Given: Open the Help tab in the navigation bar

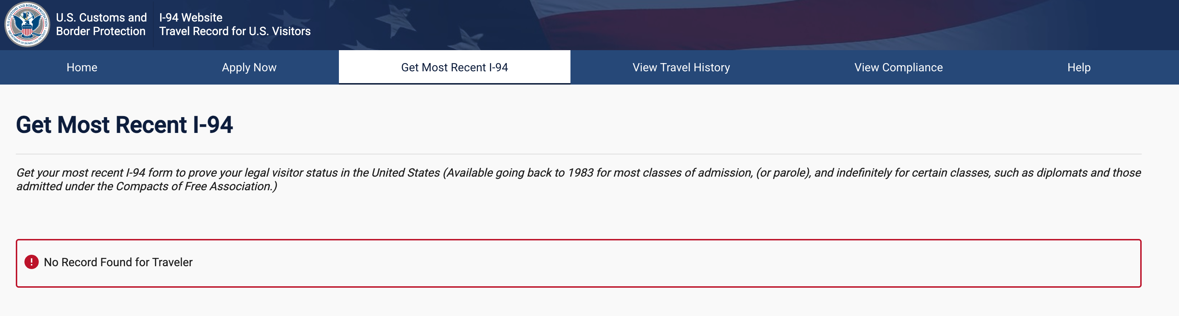Looking at the screenshot, I should pyautogui.click(x=1079, y=67).
